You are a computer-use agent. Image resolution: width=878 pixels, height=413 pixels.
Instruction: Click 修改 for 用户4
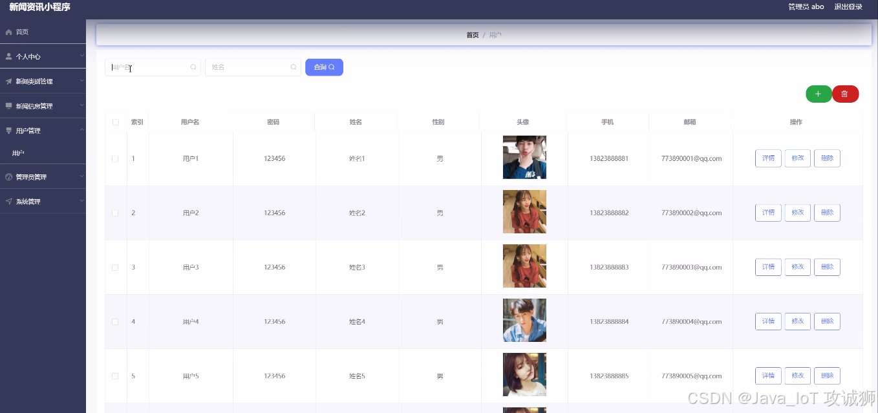coord(798,321)
